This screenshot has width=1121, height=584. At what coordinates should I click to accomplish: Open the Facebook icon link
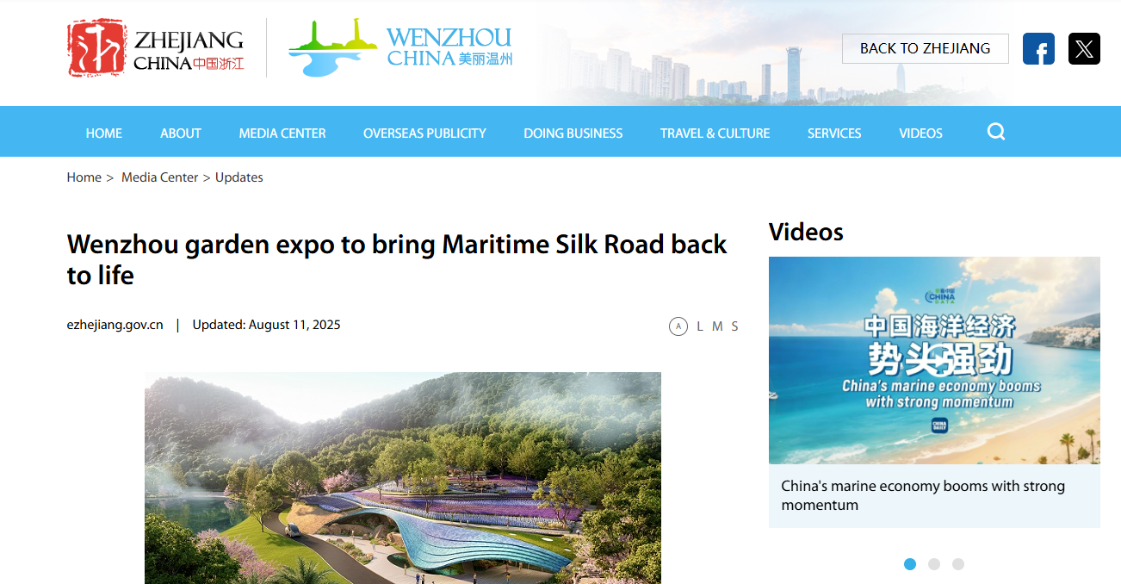[1038, 49]
